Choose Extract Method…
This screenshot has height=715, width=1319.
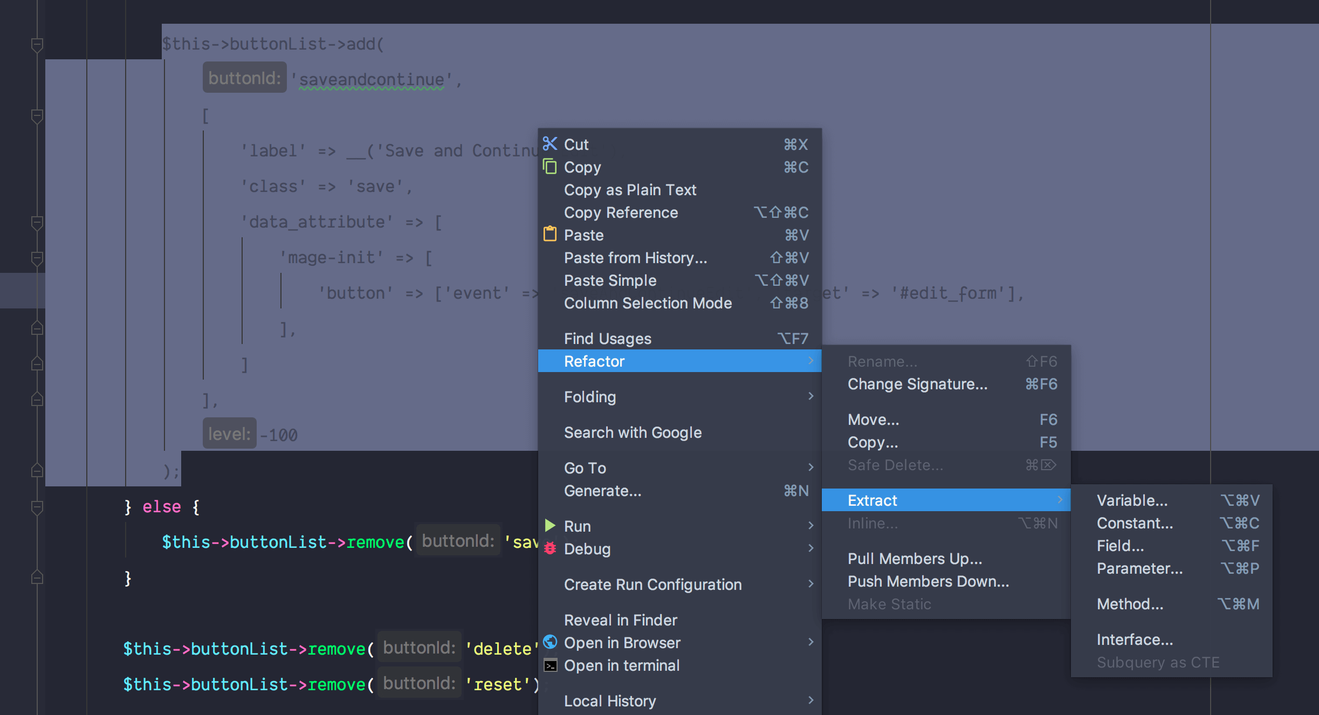pos(1171,604)
